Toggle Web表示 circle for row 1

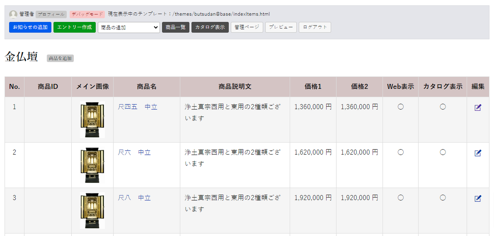click(x=400, y=107)
